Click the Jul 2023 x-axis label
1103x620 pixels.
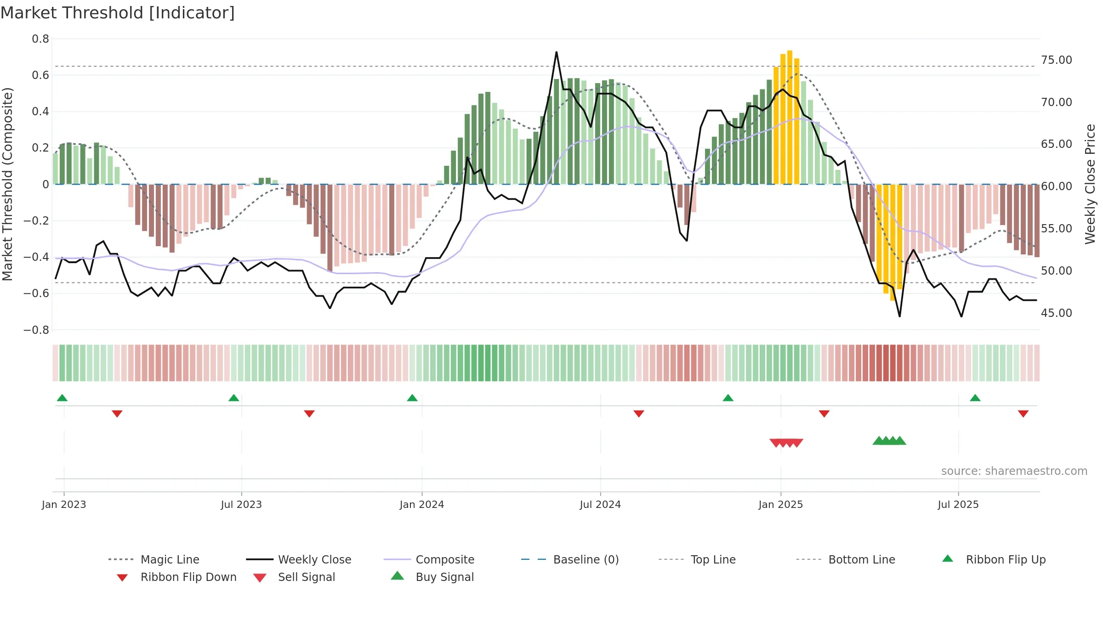pyautogui.click(x=241, y=504)
